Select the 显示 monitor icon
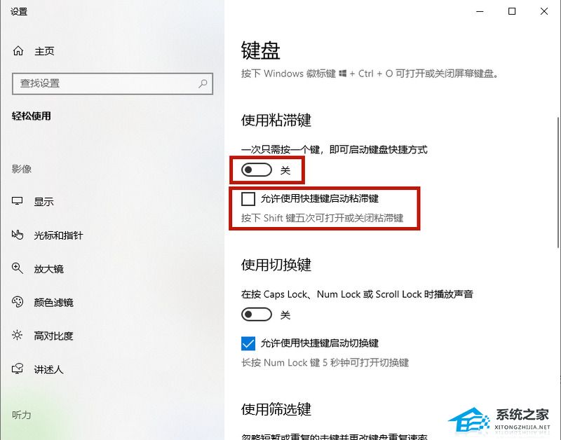 (17, 201)
